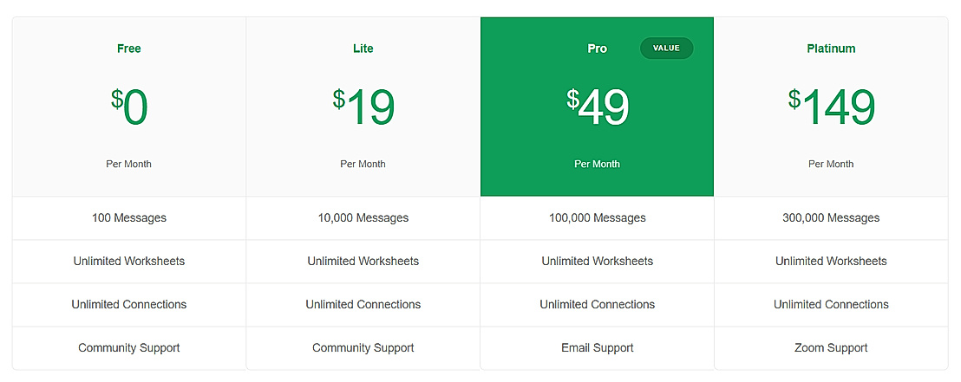961x382 pixels.
Task: Click the $0 price figure
Action: [129, 108]
